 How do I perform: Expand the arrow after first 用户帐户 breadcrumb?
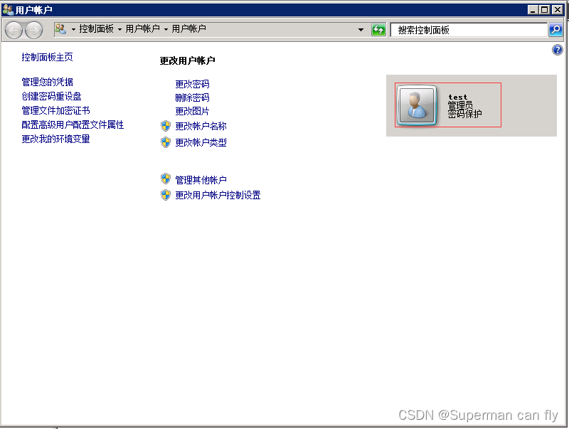pyautogui.click(x=166, y=29)
